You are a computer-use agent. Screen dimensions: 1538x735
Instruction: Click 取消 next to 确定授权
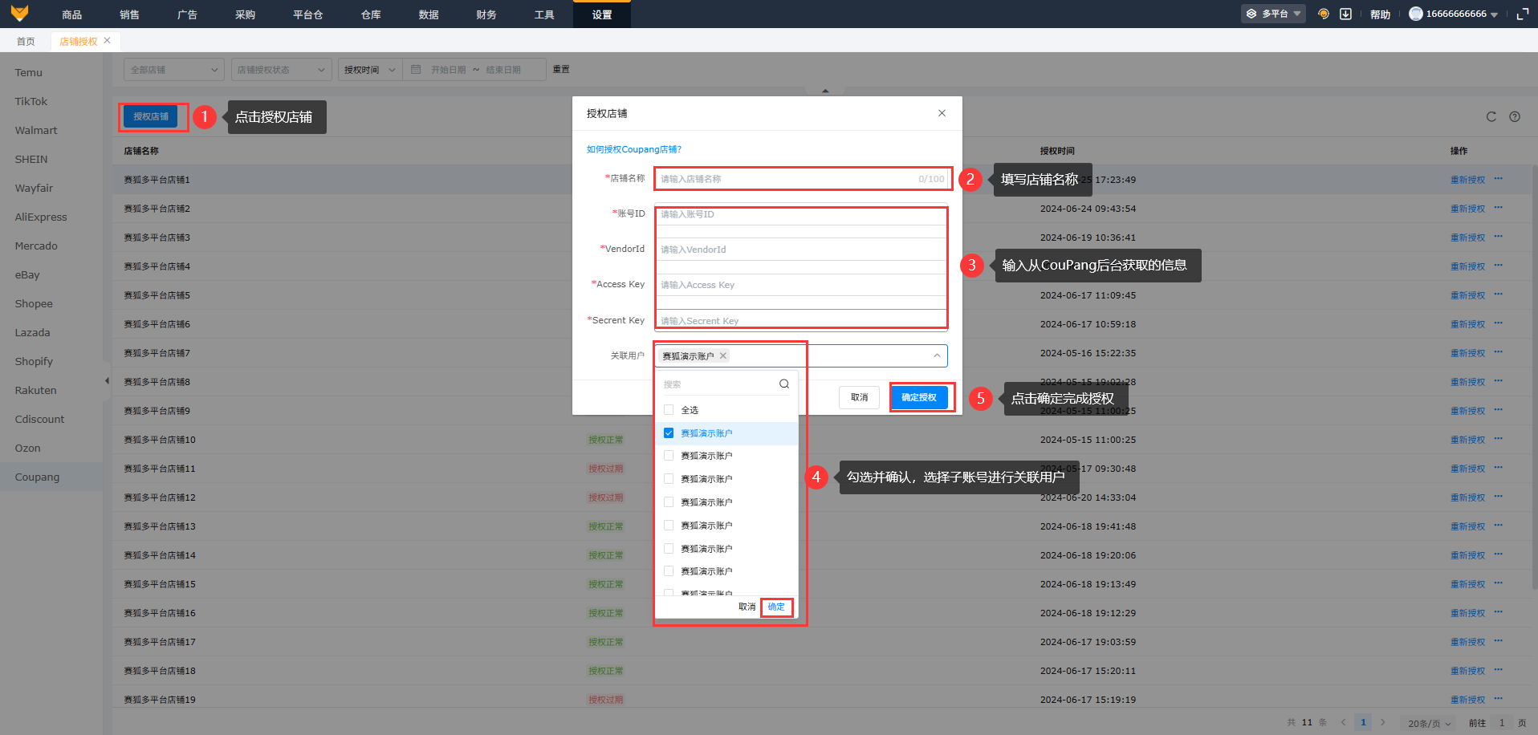859,397
